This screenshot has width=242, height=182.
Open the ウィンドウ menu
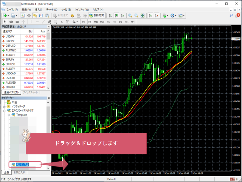click(x=81, y=10)
